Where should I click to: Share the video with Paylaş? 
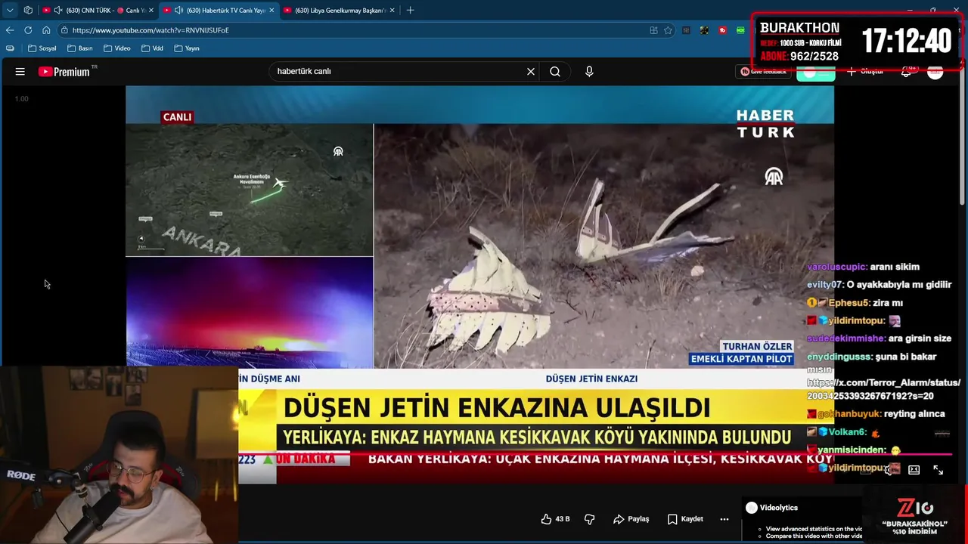pyautogui.click(x=631, y=519)
